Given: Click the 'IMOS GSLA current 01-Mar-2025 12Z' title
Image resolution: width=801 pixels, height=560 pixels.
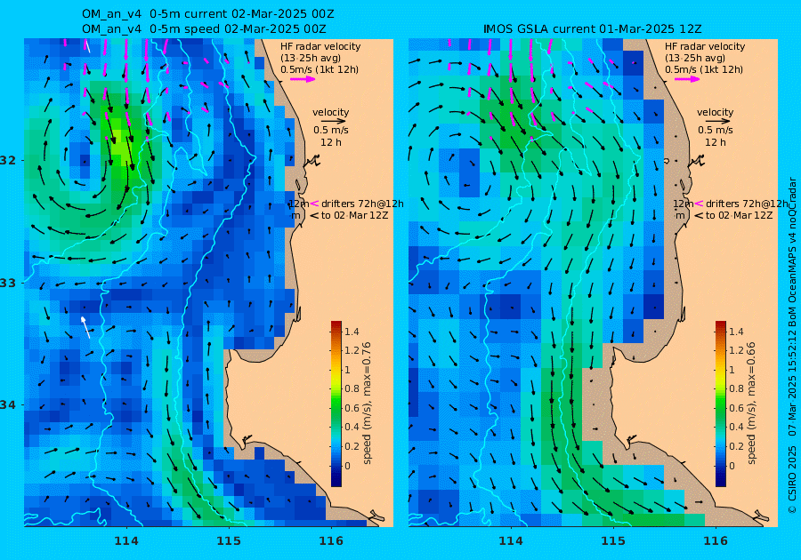Looking at the screenshot, I should click(592, 29).
